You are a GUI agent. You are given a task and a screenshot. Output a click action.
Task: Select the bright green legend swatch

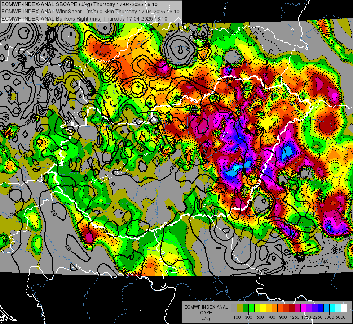(251, 308)
